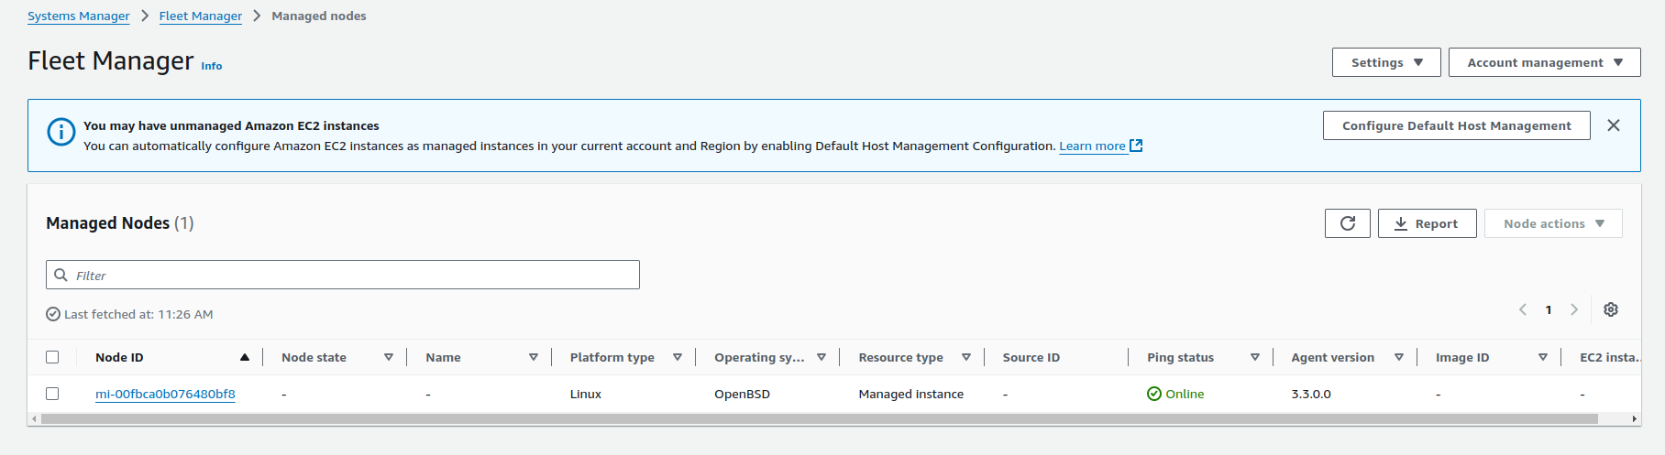Go to next page chevron
The height and width of the screenshot is (455, 1665).
point(1574,309)
